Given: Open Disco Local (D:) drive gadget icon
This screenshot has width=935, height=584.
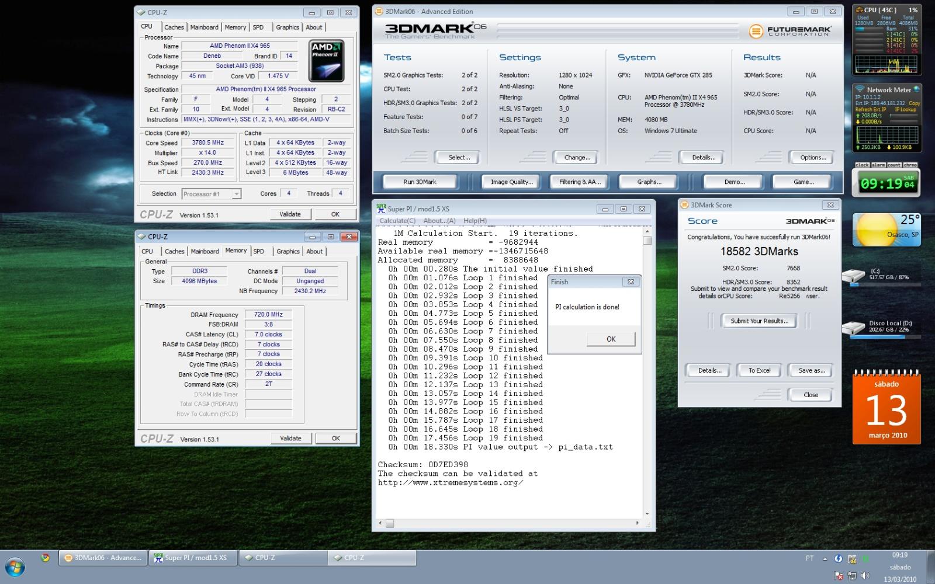Looking at the screenshot, I should 854,328.
